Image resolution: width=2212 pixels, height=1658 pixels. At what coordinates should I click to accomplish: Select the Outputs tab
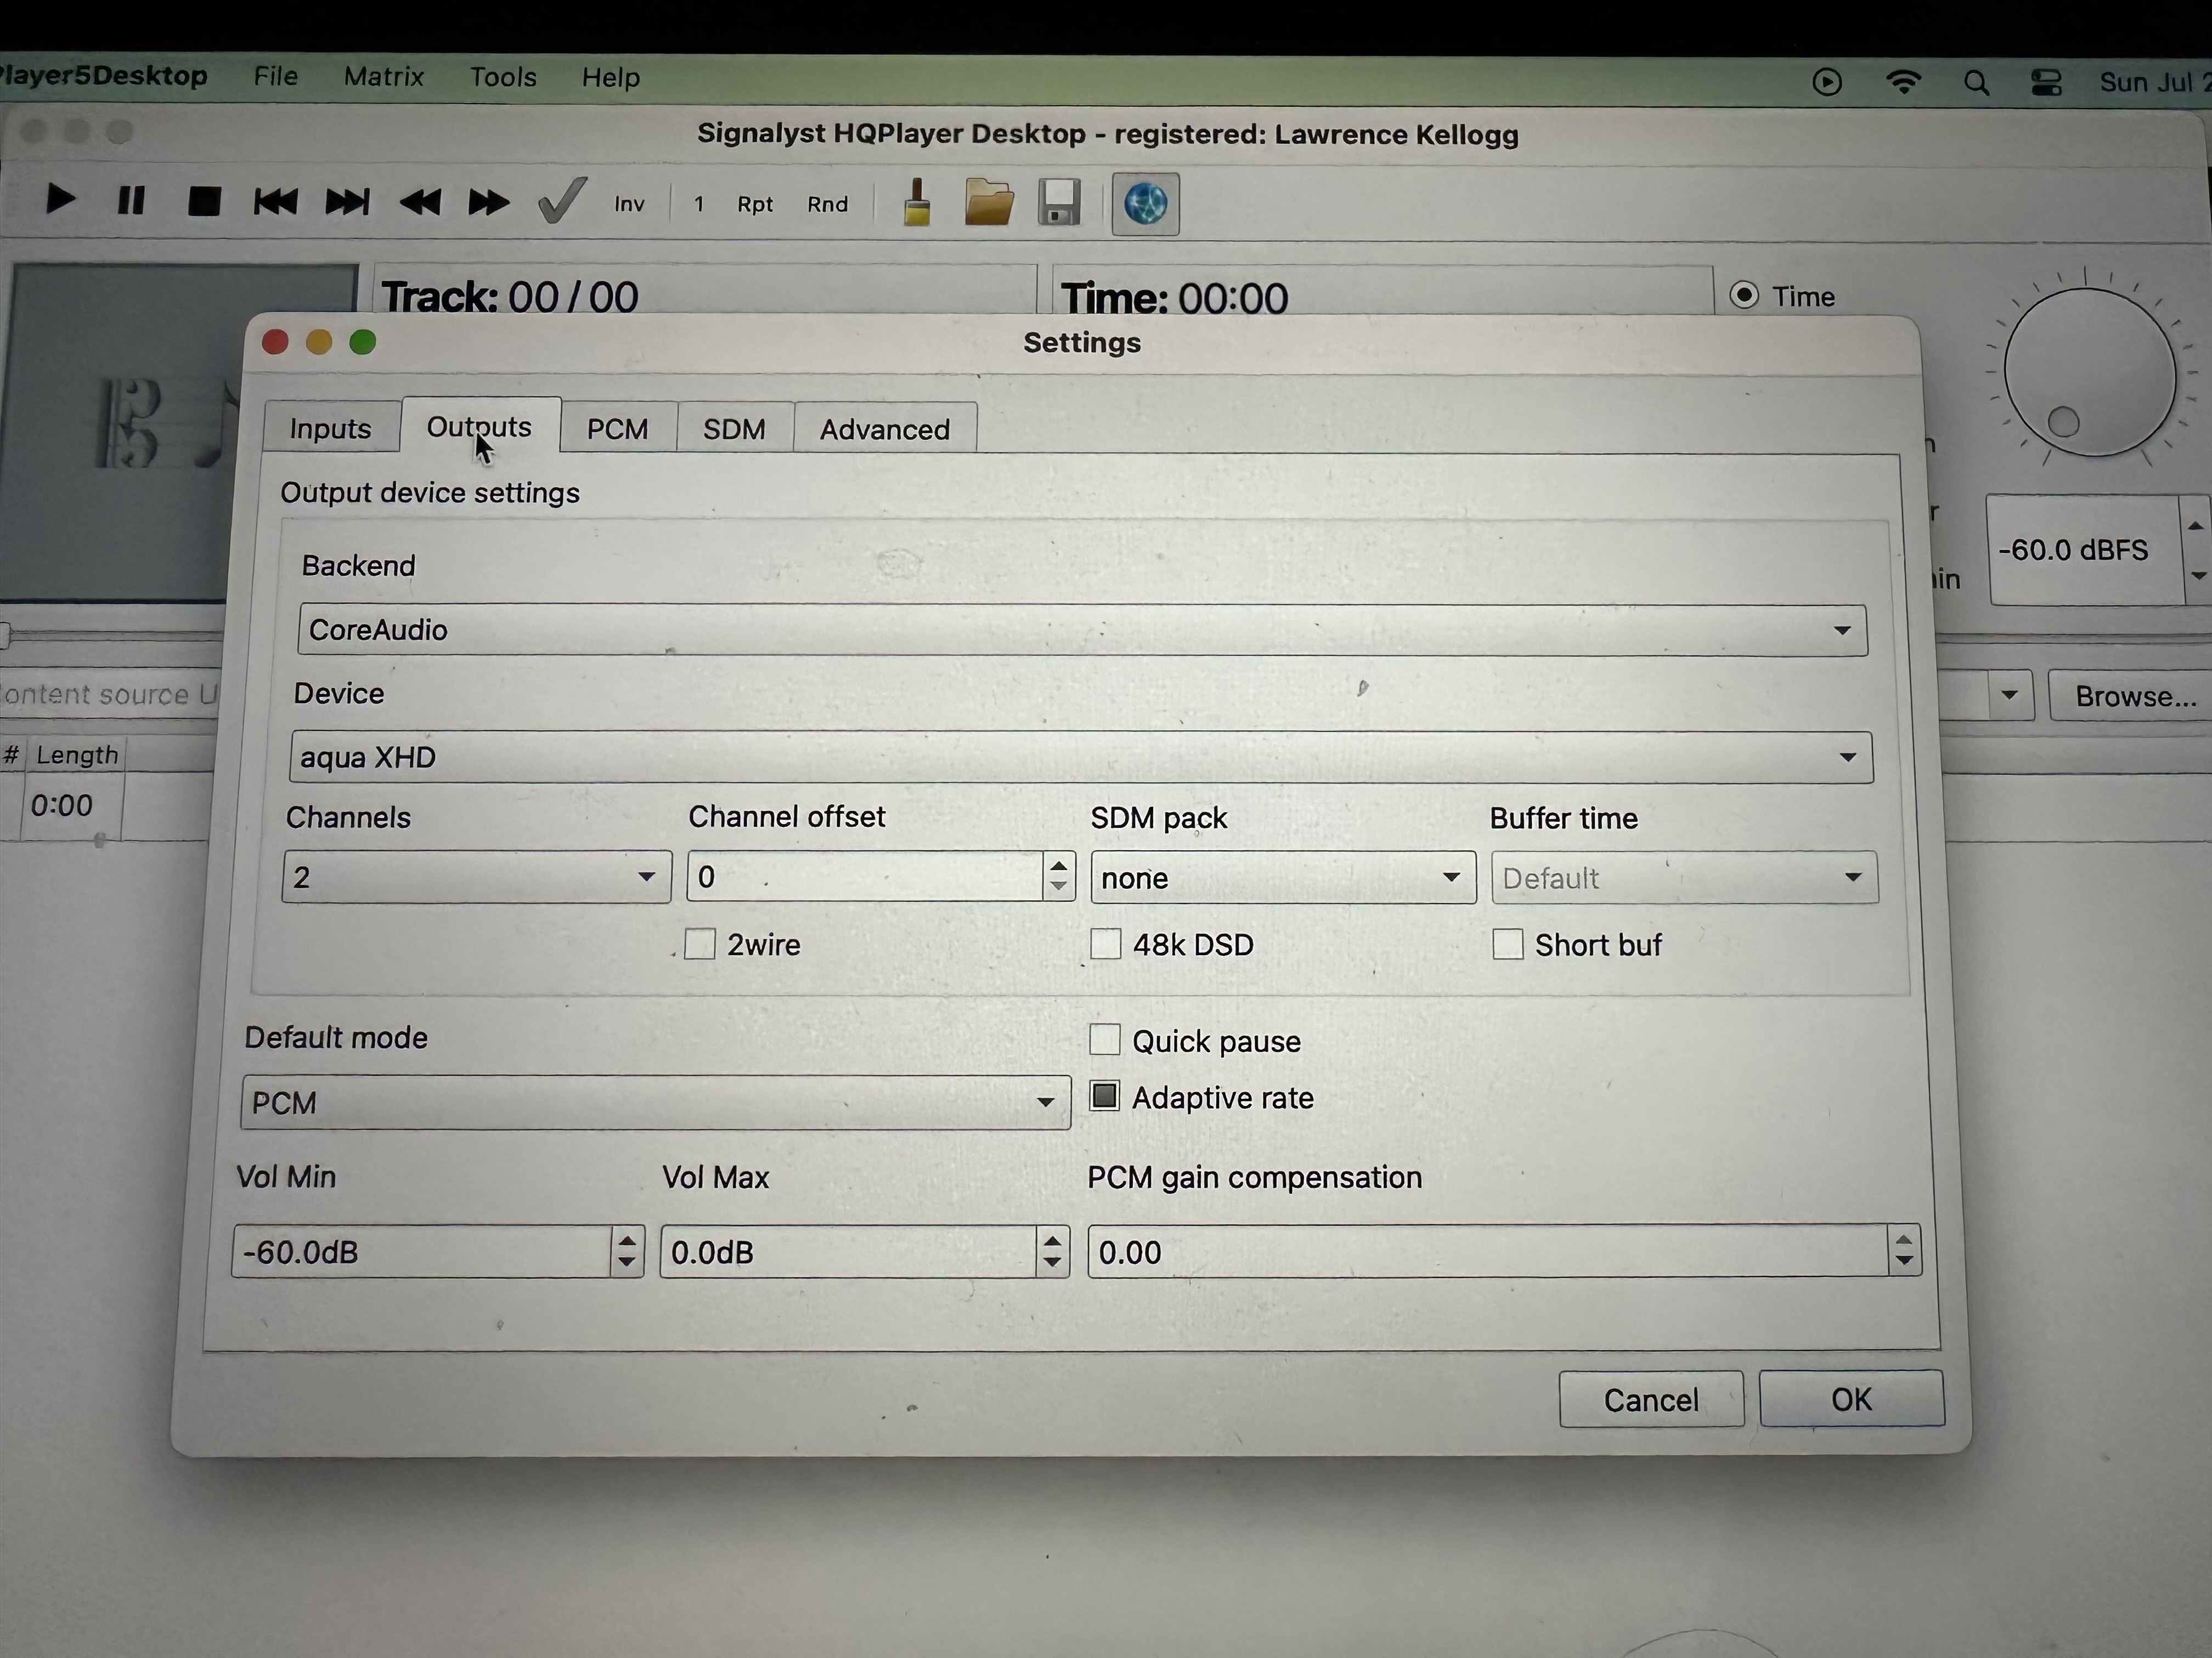tap(479, 426)
